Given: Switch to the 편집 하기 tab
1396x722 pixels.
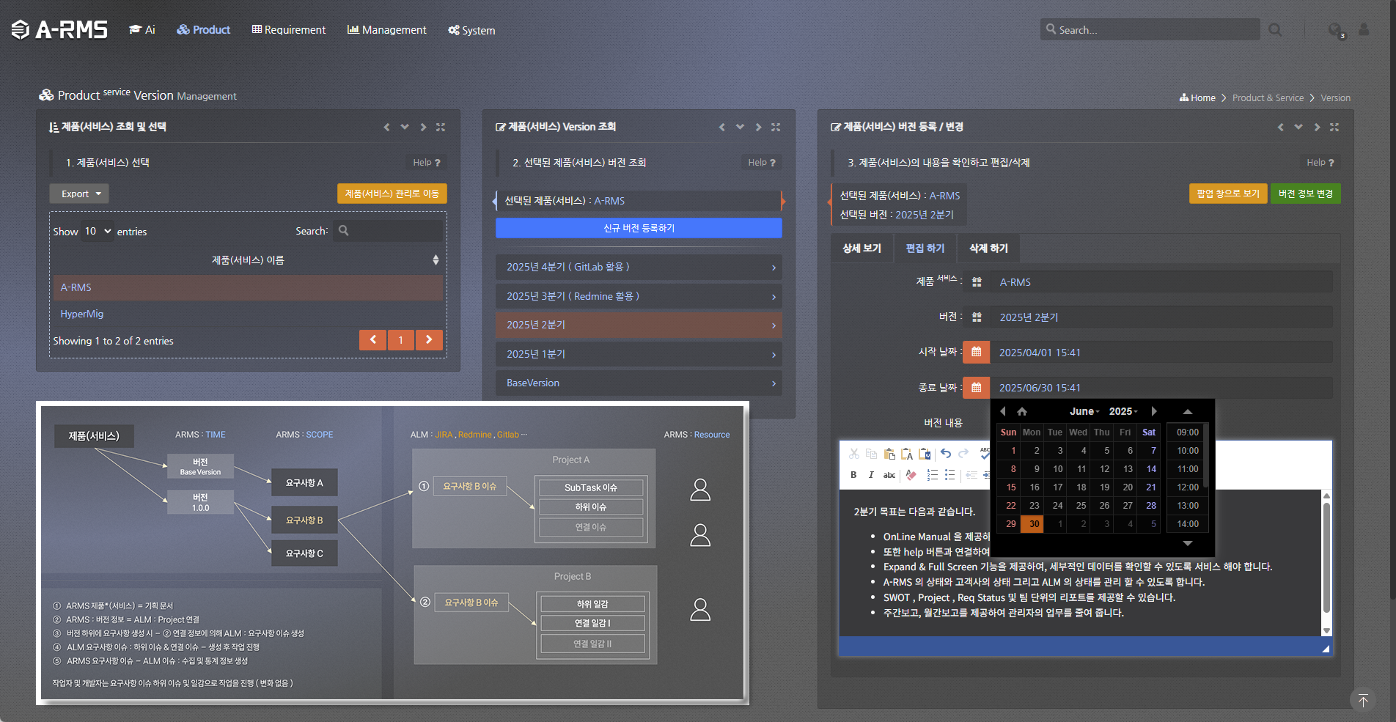Looking at the screenshot, I should click(x=925, y=248).
